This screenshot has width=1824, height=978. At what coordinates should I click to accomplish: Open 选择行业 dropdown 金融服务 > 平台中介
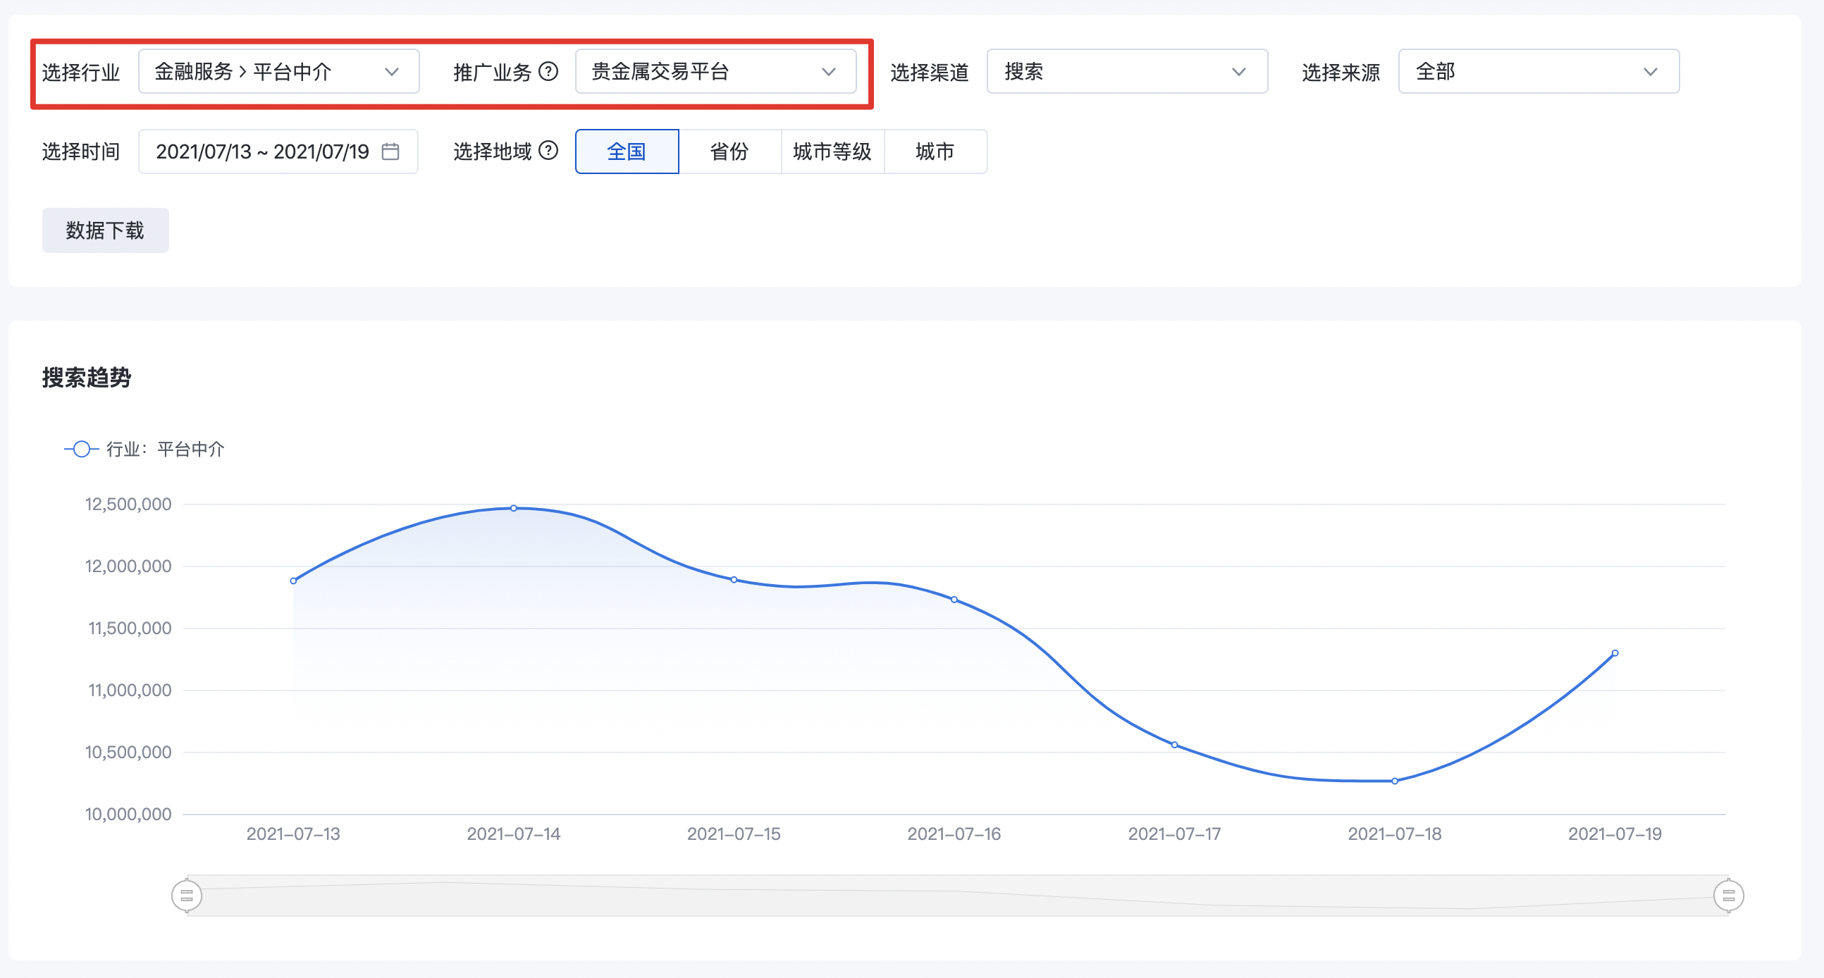click(278, 71)
